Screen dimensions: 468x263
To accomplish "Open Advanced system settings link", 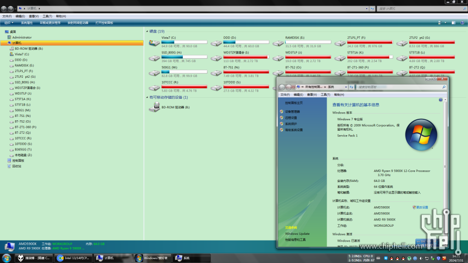I will coord(294,130).
